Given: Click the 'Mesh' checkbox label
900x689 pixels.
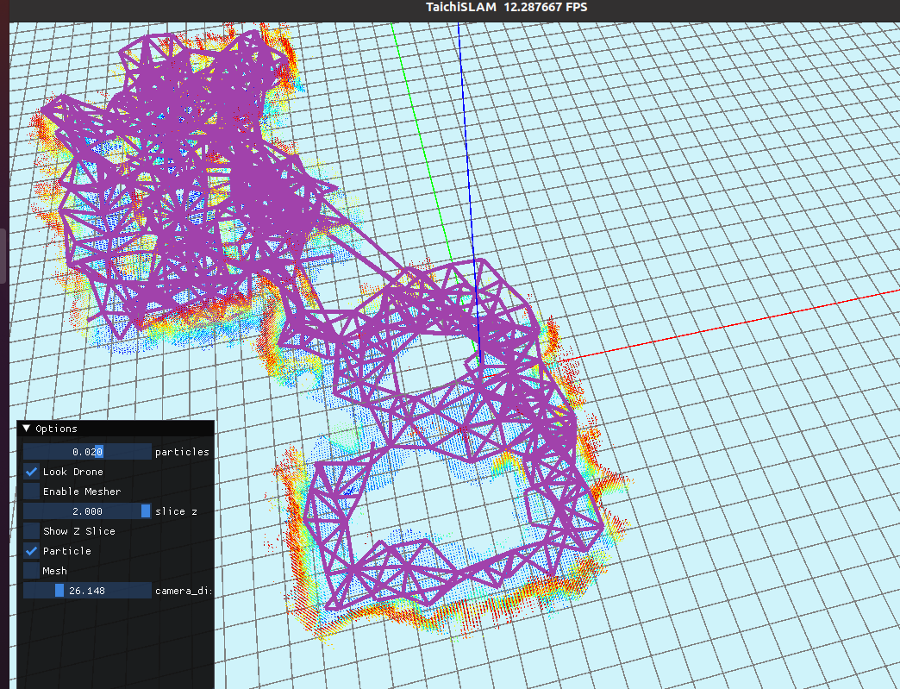Looking at the screenshot, I should pos(55,571).
